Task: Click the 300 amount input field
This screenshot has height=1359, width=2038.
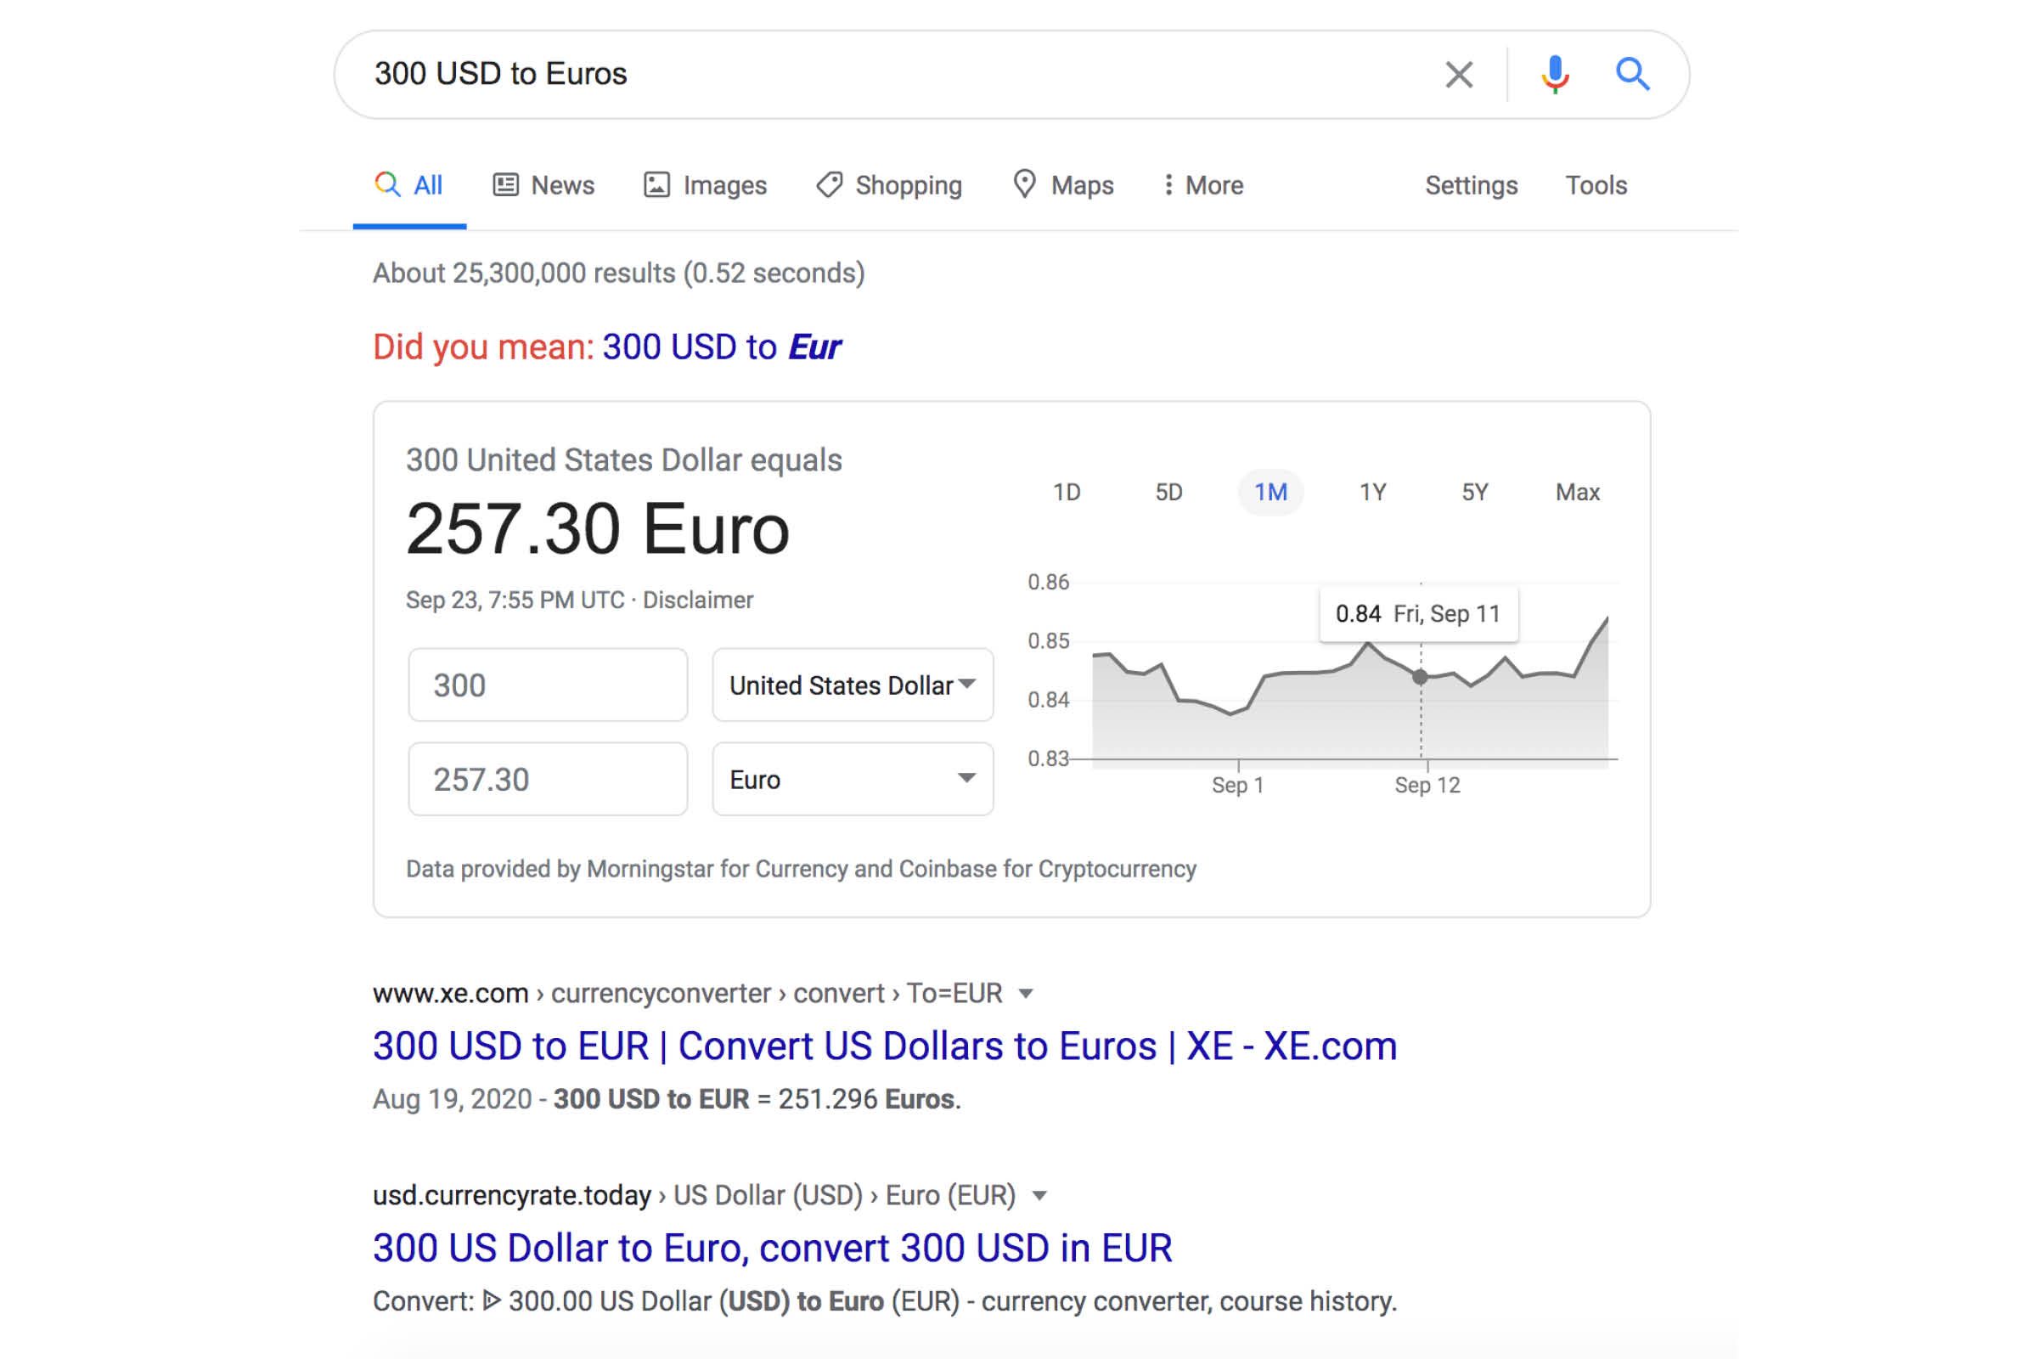Action: pos(548,685)
